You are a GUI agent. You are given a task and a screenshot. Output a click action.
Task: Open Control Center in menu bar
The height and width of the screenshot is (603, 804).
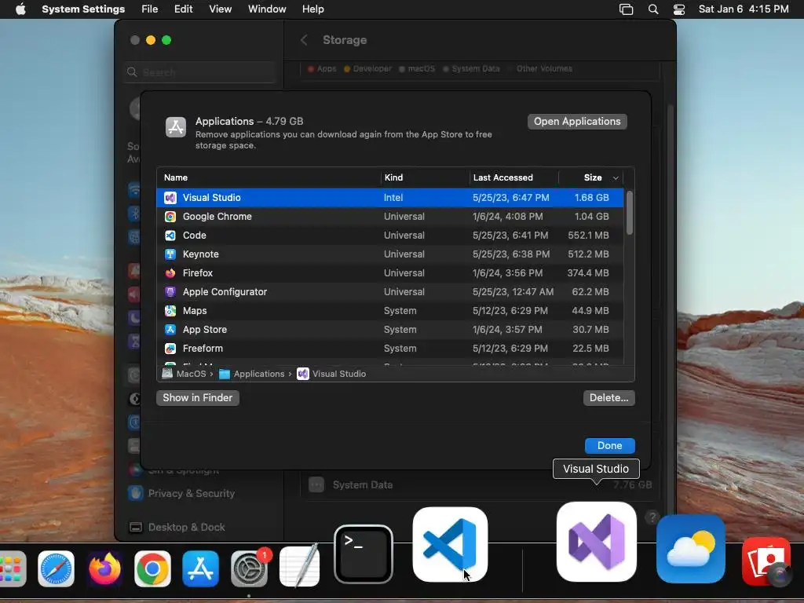pyautogui.click(x=679, y=9)
